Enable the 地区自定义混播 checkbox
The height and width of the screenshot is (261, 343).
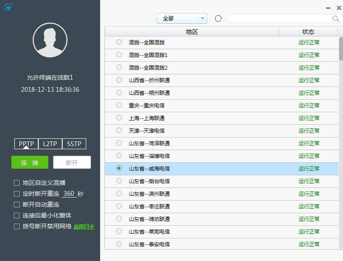tap(17, 183)
